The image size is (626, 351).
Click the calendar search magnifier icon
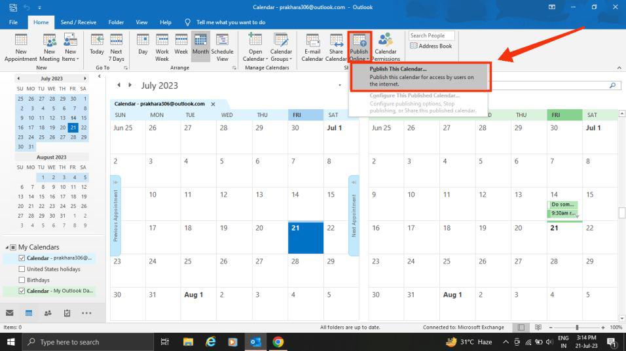point(612,85)
